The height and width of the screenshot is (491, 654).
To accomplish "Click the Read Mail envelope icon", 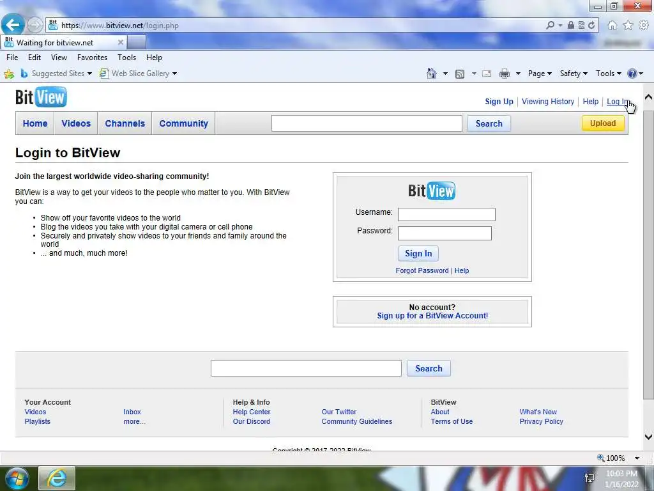I will (x=487, y=74).
